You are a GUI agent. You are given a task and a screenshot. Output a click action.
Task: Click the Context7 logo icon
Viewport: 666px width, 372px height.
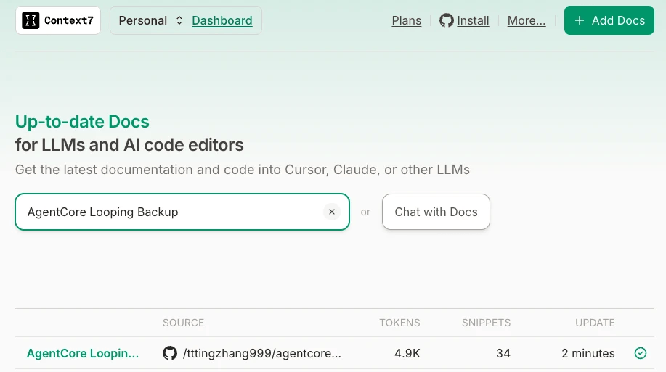pyautogui.click(x=31, y=20)
